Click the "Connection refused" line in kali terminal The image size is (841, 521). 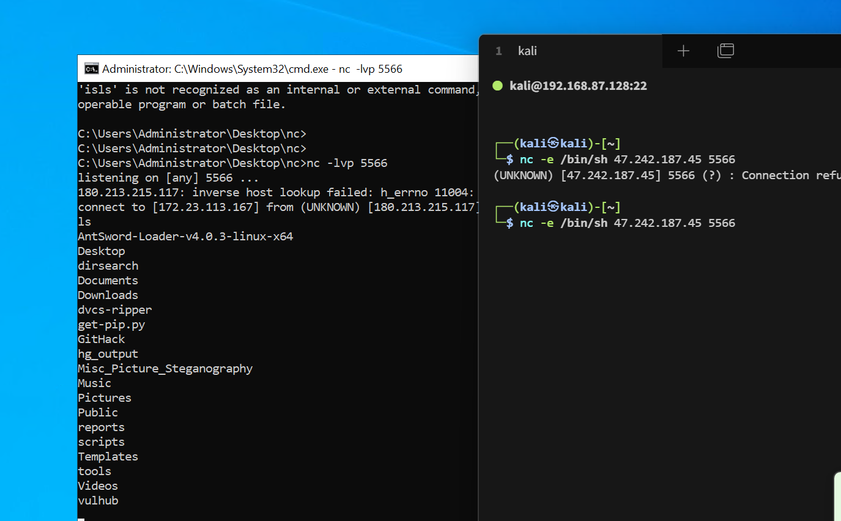[x=667, y=176]
